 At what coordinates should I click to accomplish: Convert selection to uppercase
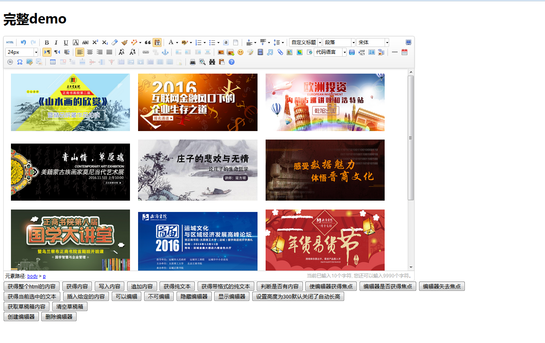tap(122, 52)
